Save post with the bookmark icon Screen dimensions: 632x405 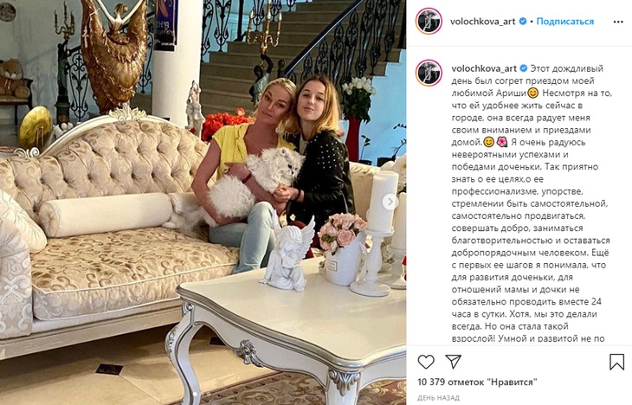pos(616,362)
